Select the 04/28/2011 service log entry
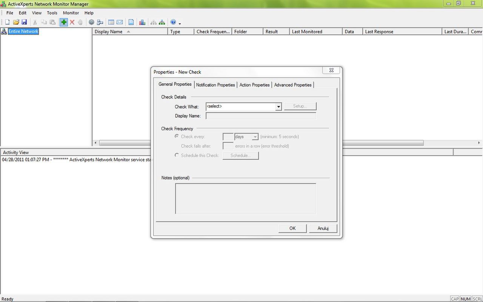Image resolution: width=483 pixels, height=302 pixels. pyautogui.click(x=77, y=160)
